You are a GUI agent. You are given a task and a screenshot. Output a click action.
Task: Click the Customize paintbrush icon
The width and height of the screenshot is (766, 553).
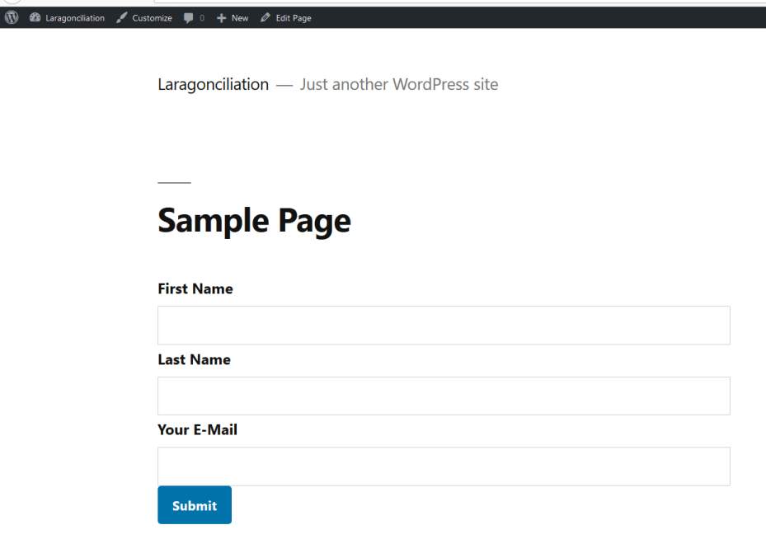[x=122, y=17]
